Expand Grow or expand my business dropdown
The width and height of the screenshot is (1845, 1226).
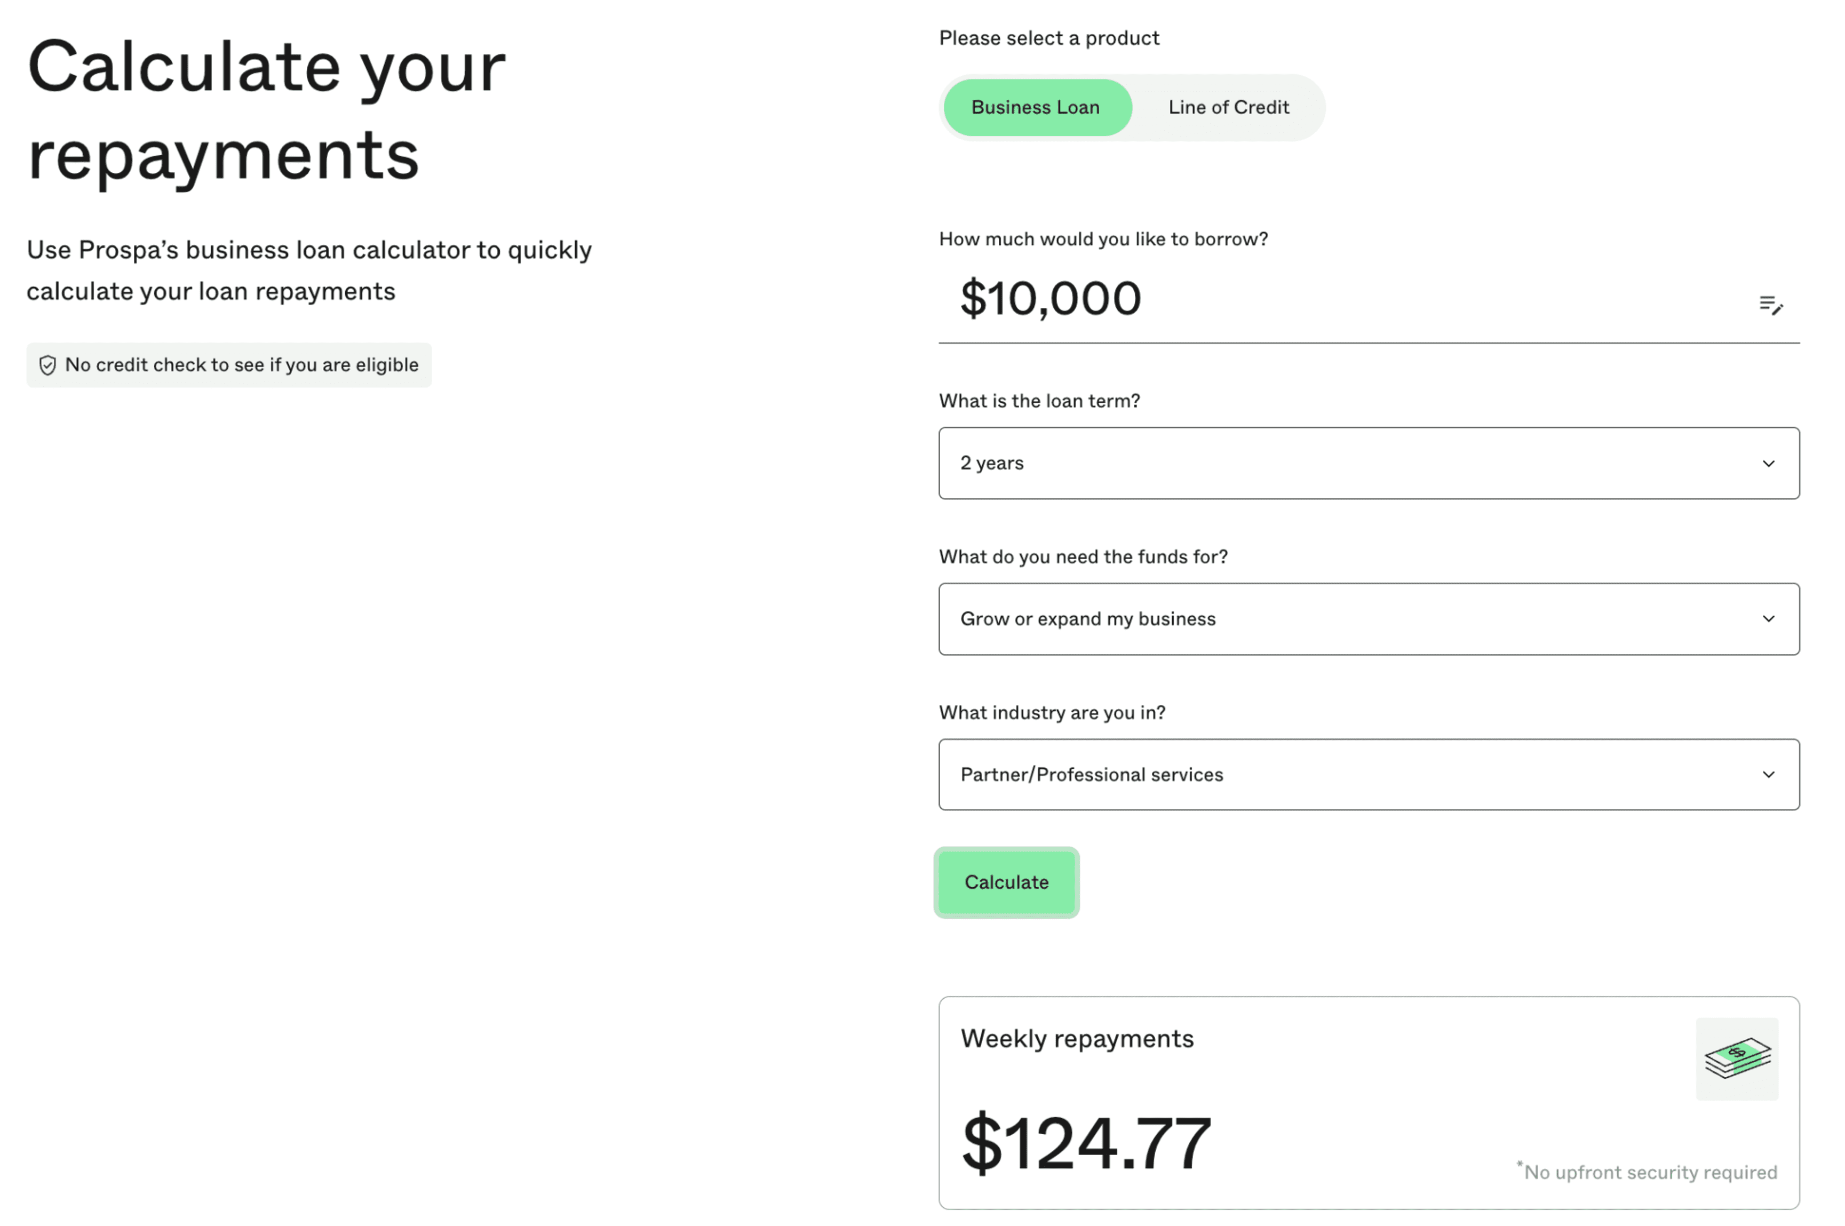pyautogui.click(x=1369, y=619)
